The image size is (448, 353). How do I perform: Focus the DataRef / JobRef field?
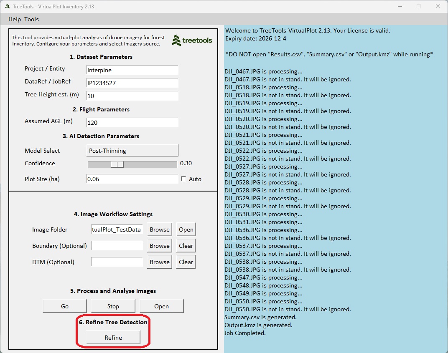click(132, 83)
